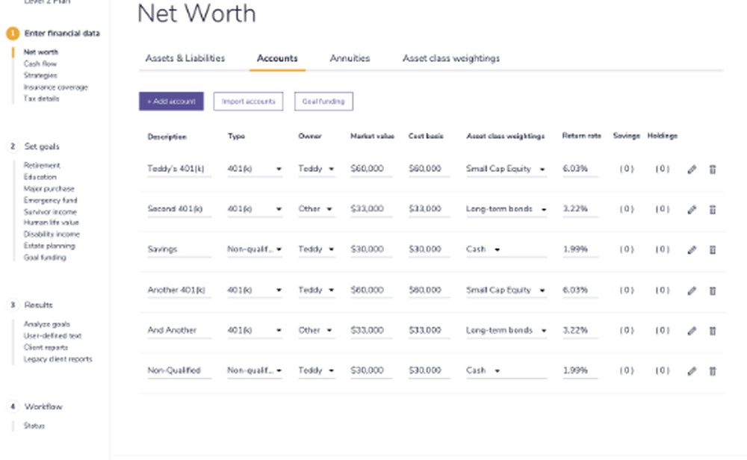Click Savings count (0) for Teddy's 401(k)
Screen dimensions: 747x460
point(627,169)
